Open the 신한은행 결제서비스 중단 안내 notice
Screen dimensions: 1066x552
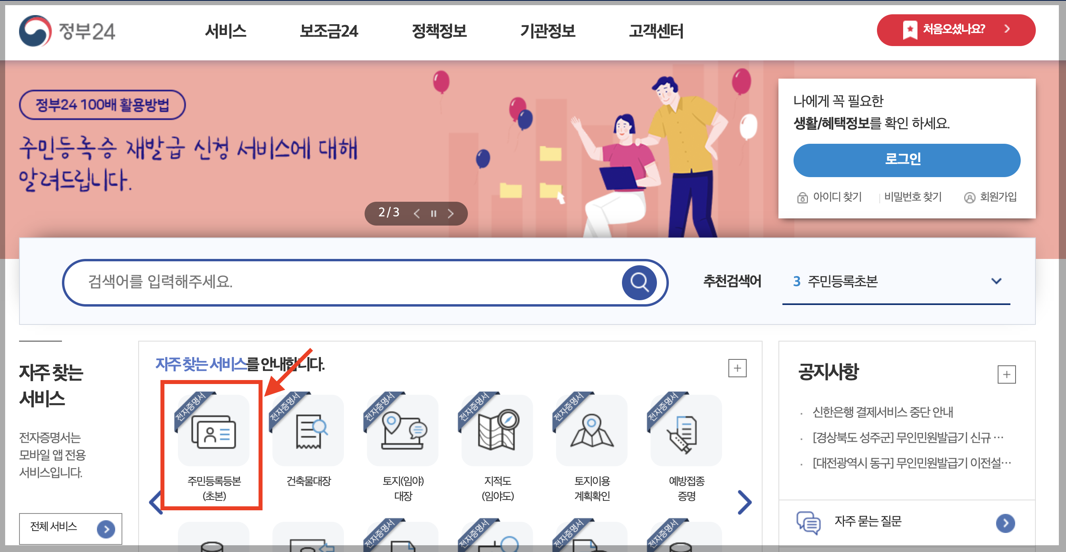click(882, 412)
